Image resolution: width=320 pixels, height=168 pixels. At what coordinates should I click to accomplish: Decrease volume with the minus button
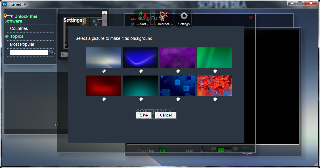tap(213, 150)
